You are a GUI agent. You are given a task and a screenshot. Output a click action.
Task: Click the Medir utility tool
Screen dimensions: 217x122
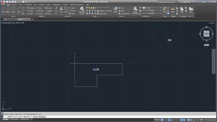click(x=173, y=10)
